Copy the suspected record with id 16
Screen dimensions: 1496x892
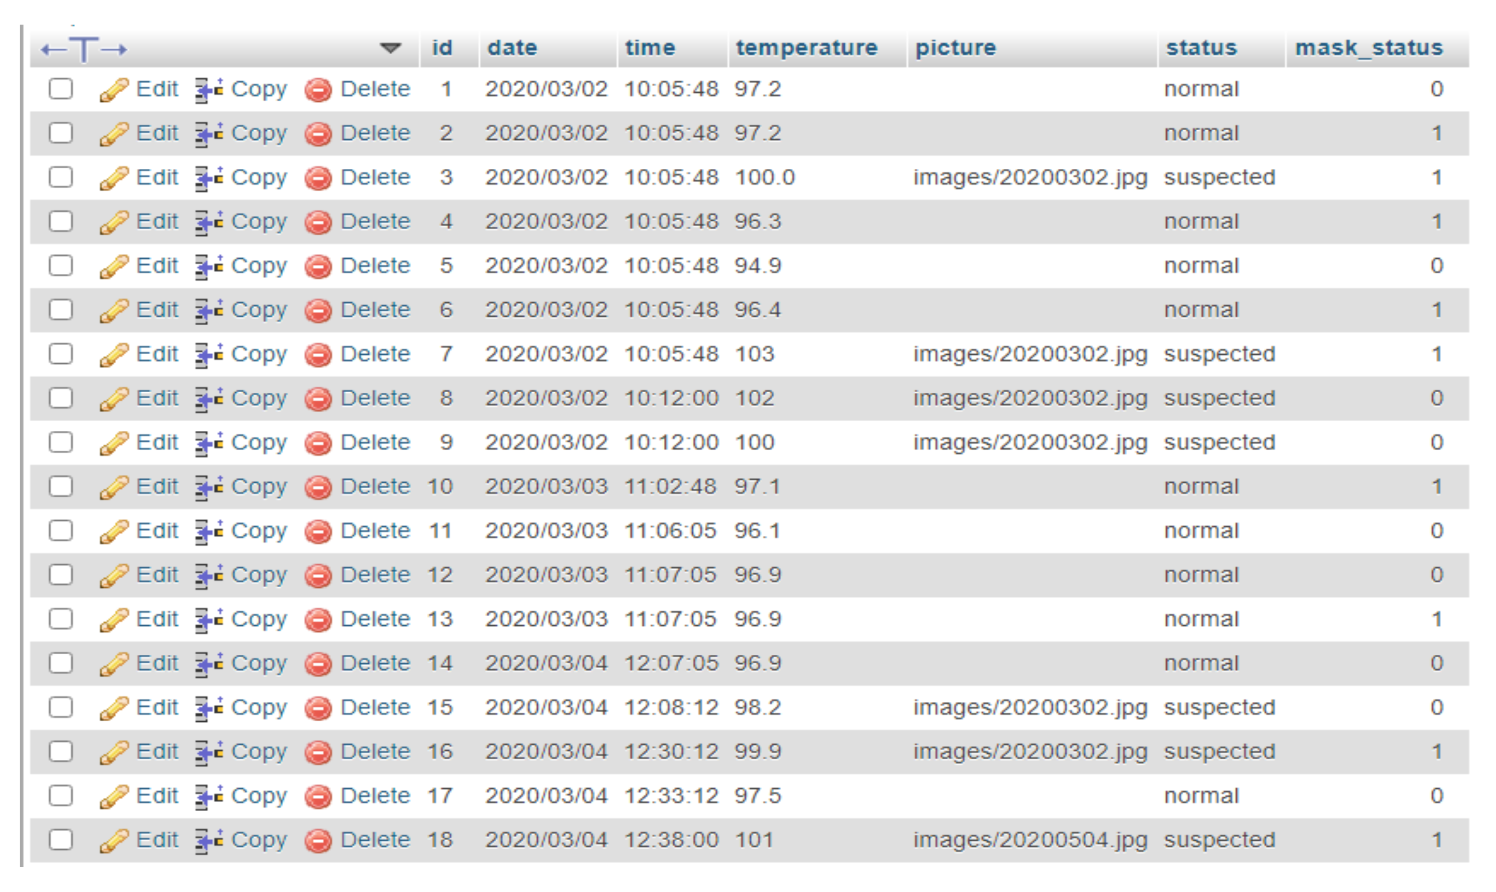260,751
